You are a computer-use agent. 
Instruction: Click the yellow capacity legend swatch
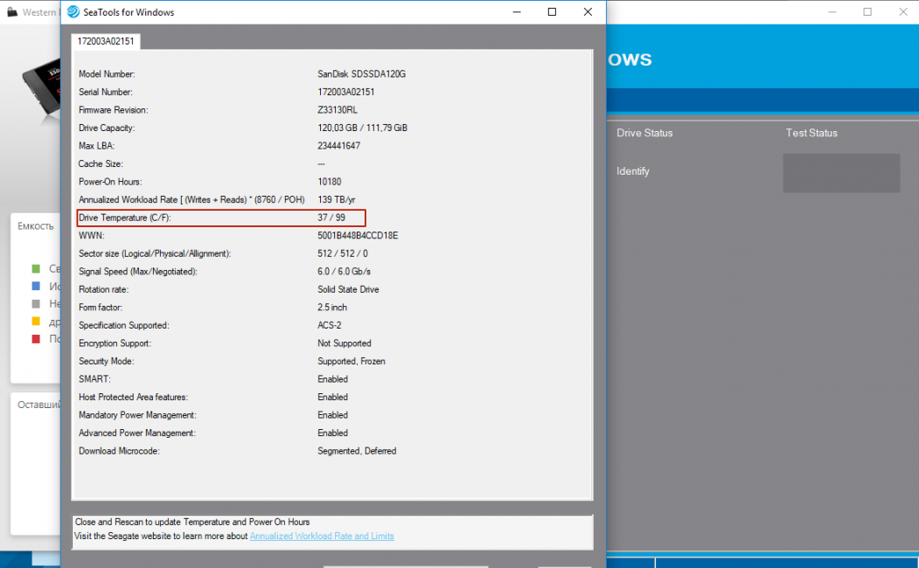pos(36,322)
